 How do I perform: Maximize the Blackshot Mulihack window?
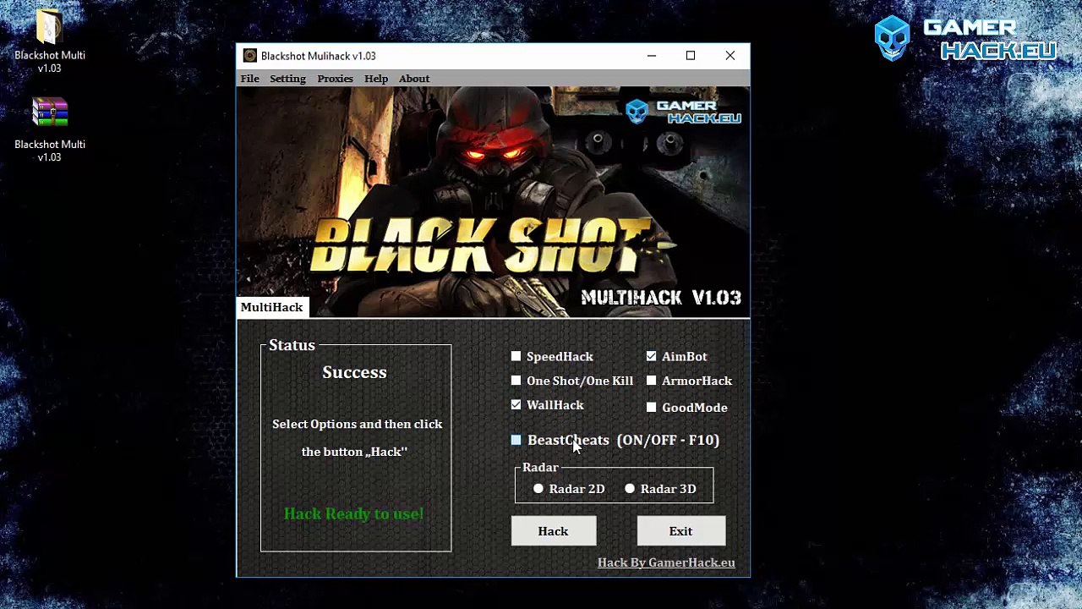[x=691, y=56]
